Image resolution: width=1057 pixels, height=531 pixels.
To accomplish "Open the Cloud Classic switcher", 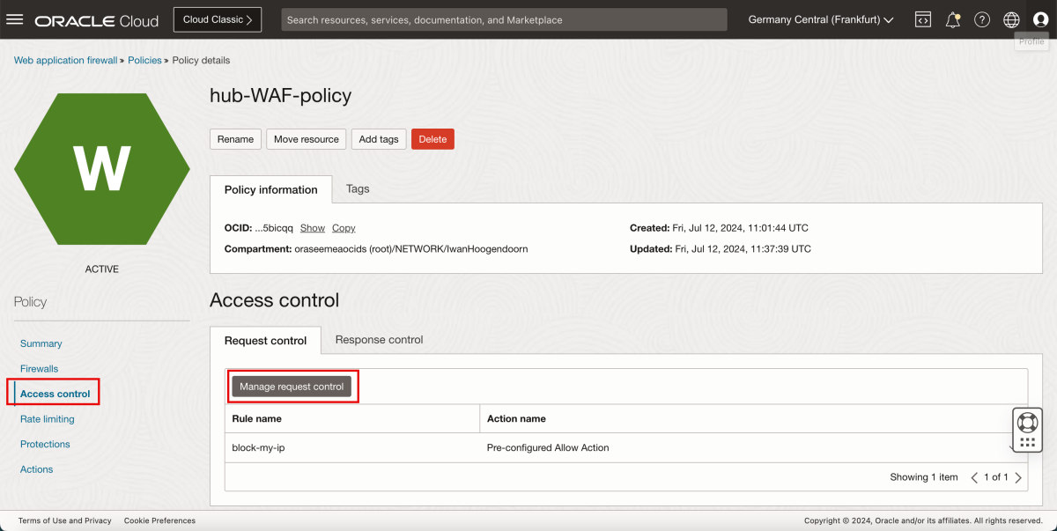I will click(x=217, y=18).
